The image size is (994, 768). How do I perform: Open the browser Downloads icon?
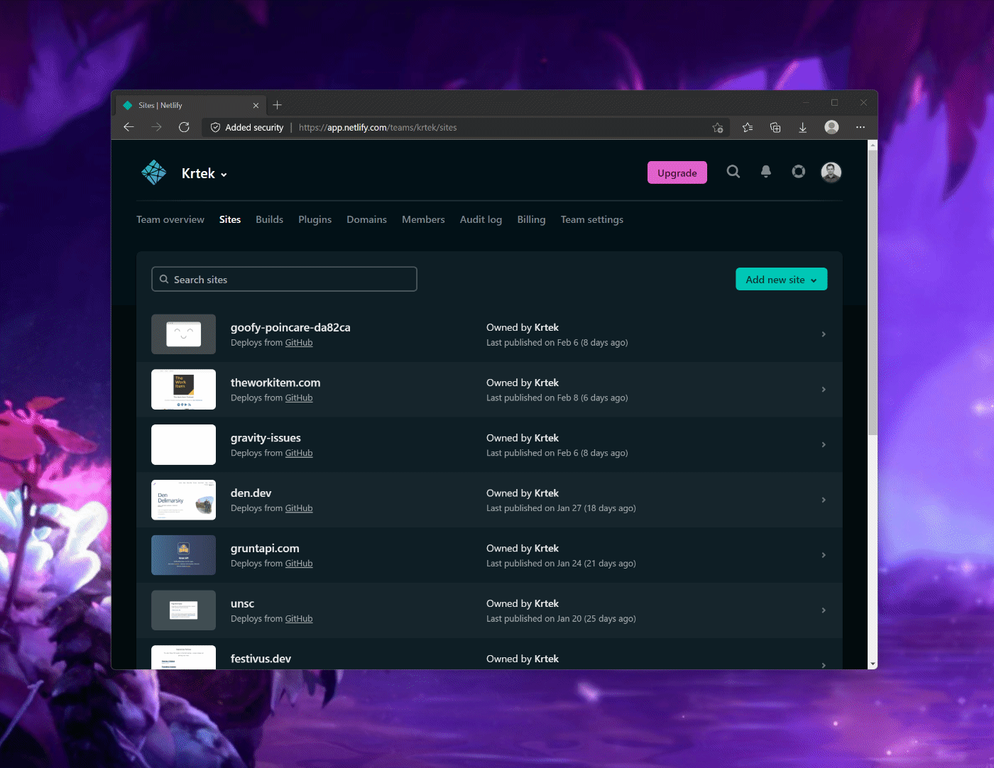(803, 128)
